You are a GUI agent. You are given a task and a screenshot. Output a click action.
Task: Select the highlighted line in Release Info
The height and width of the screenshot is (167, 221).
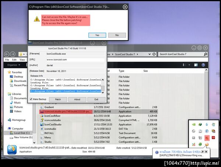pos(66,91)
